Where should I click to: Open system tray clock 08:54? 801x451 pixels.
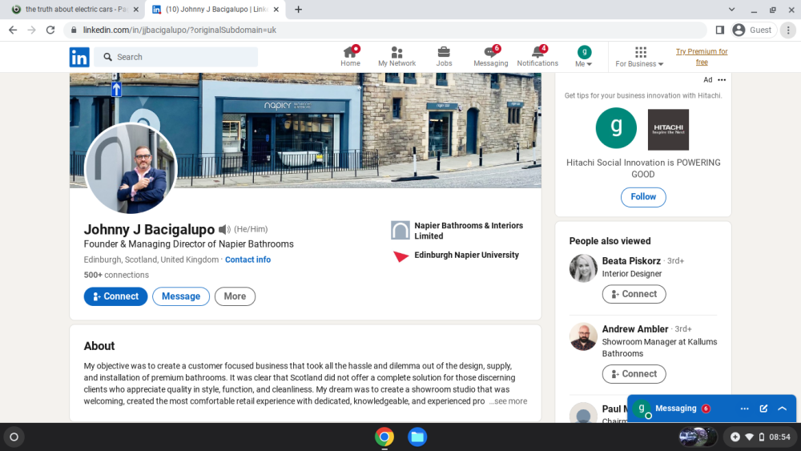[x=779, y=437]
